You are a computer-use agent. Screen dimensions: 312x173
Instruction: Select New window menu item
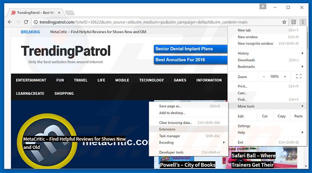pyautogui.click(x=268, y=37)
